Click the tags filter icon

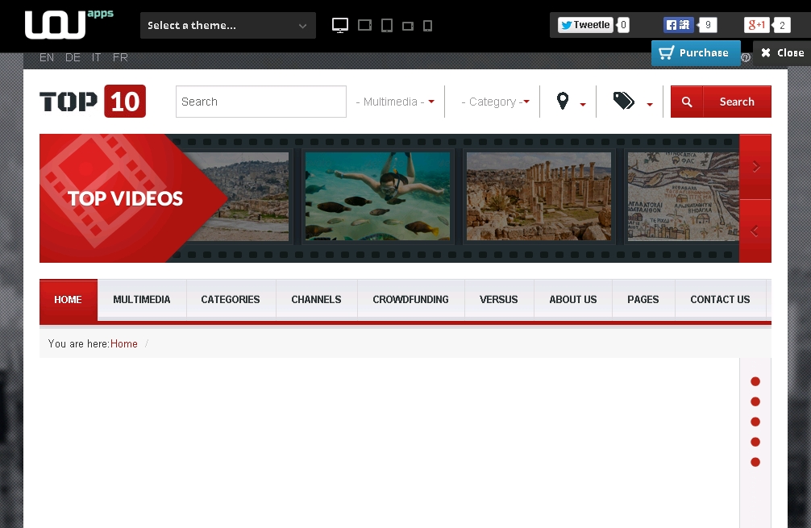[623, 102]
